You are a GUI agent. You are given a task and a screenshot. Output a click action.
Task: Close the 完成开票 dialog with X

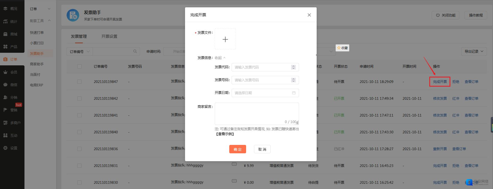click(309, 15)
